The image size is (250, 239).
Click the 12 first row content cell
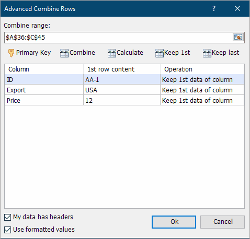122,100
